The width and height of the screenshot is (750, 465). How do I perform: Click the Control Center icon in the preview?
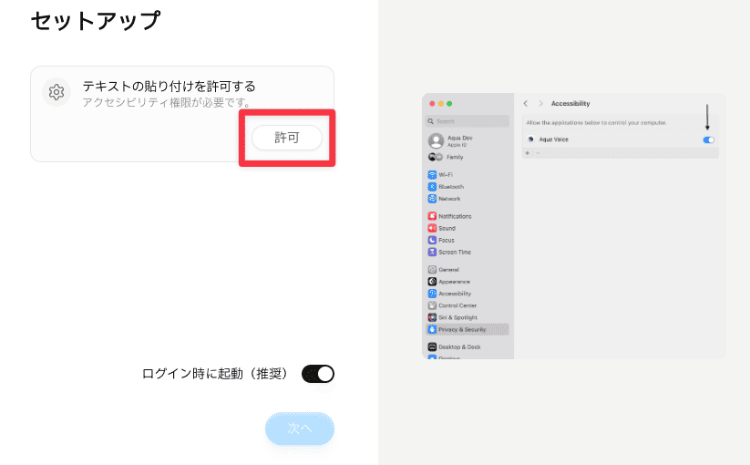pyautogui.click(x=432, y=305)
